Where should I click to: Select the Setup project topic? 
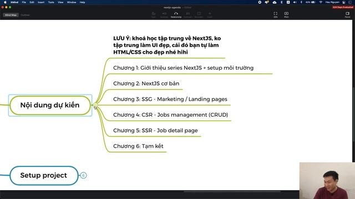point(44,176)
